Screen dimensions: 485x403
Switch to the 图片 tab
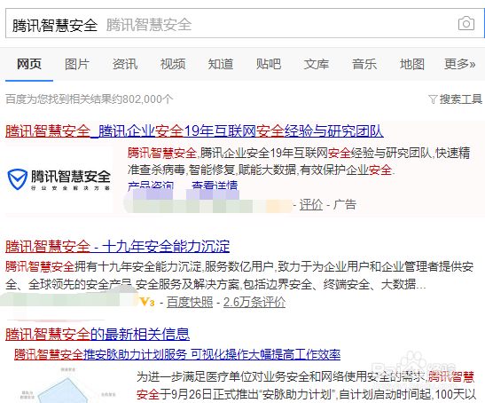pos(77,64)
